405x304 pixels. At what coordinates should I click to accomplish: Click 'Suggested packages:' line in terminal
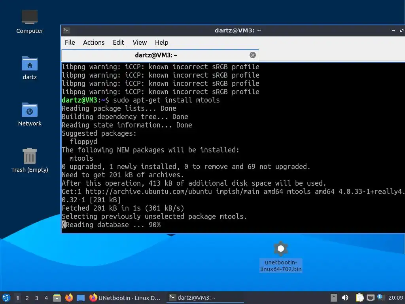(99, 133)
